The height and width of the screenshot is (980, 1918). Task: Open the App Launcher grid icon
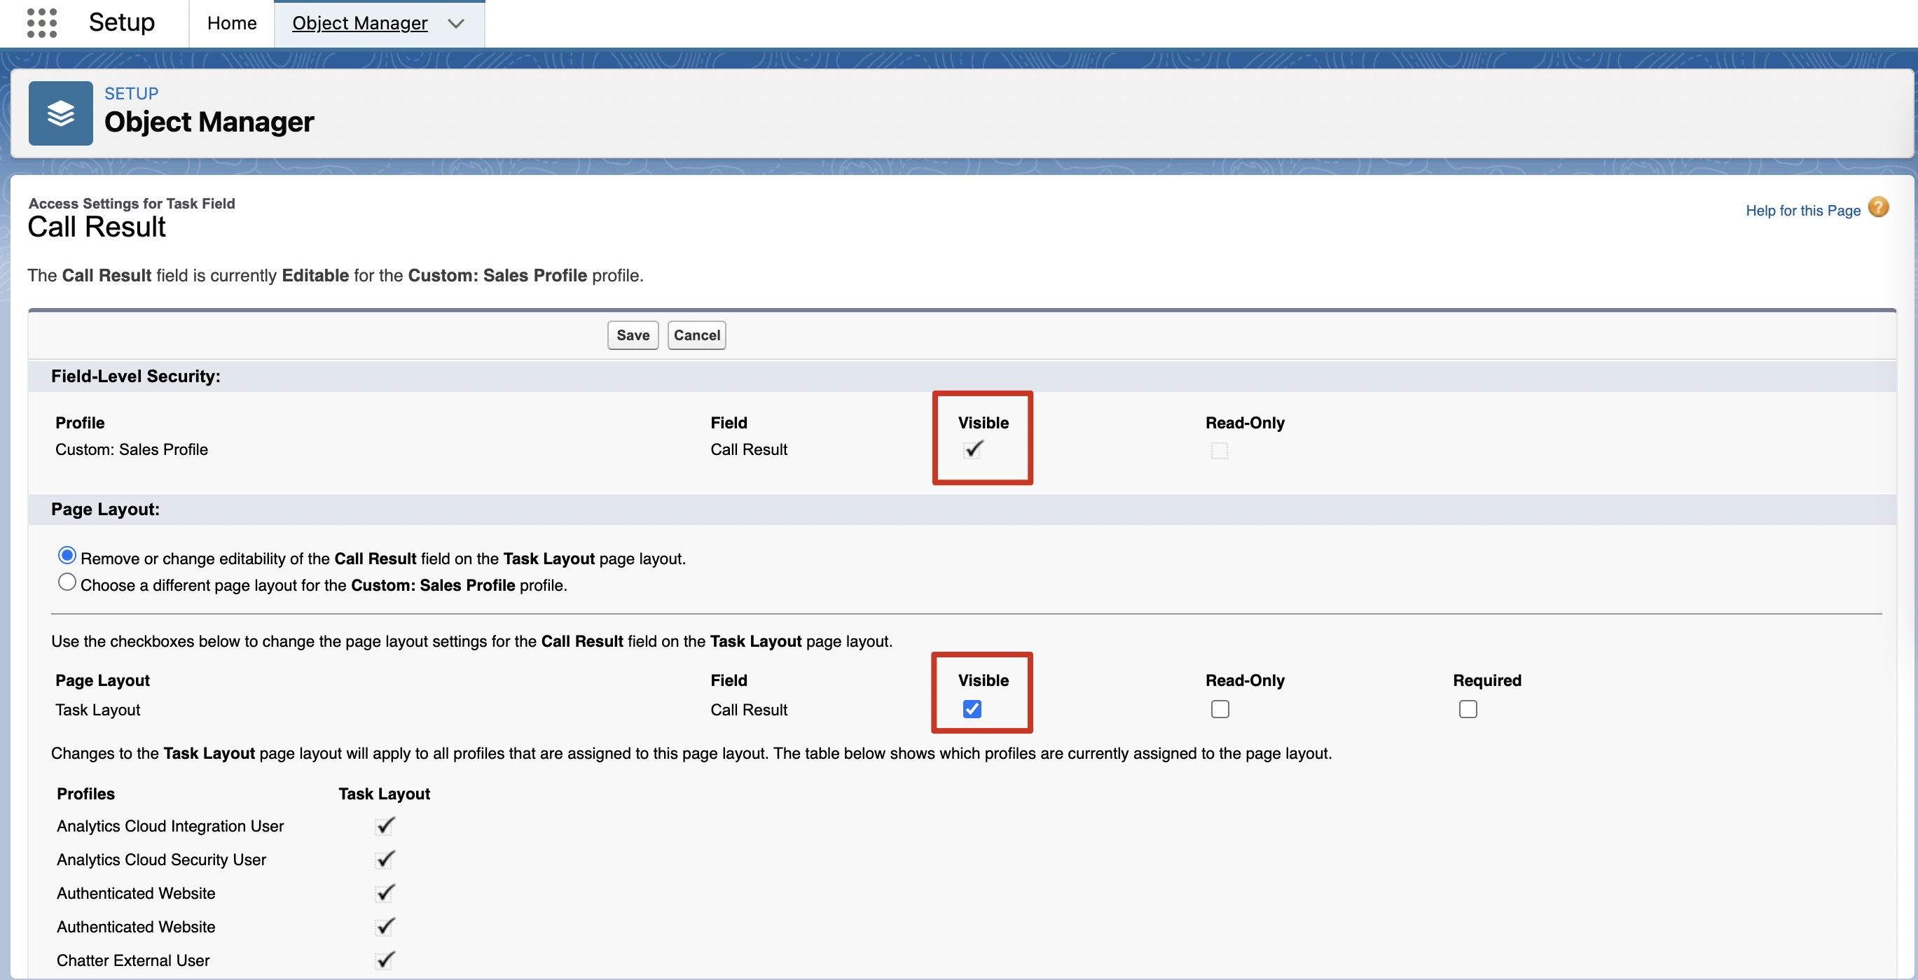pos(42,22)
